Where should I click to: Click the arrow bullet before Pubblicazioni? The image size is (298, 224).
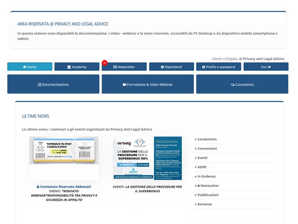[x=196, y=195]
